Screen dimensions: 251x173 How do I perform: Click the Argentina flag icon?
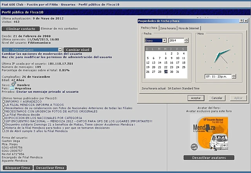click(12, 88)
